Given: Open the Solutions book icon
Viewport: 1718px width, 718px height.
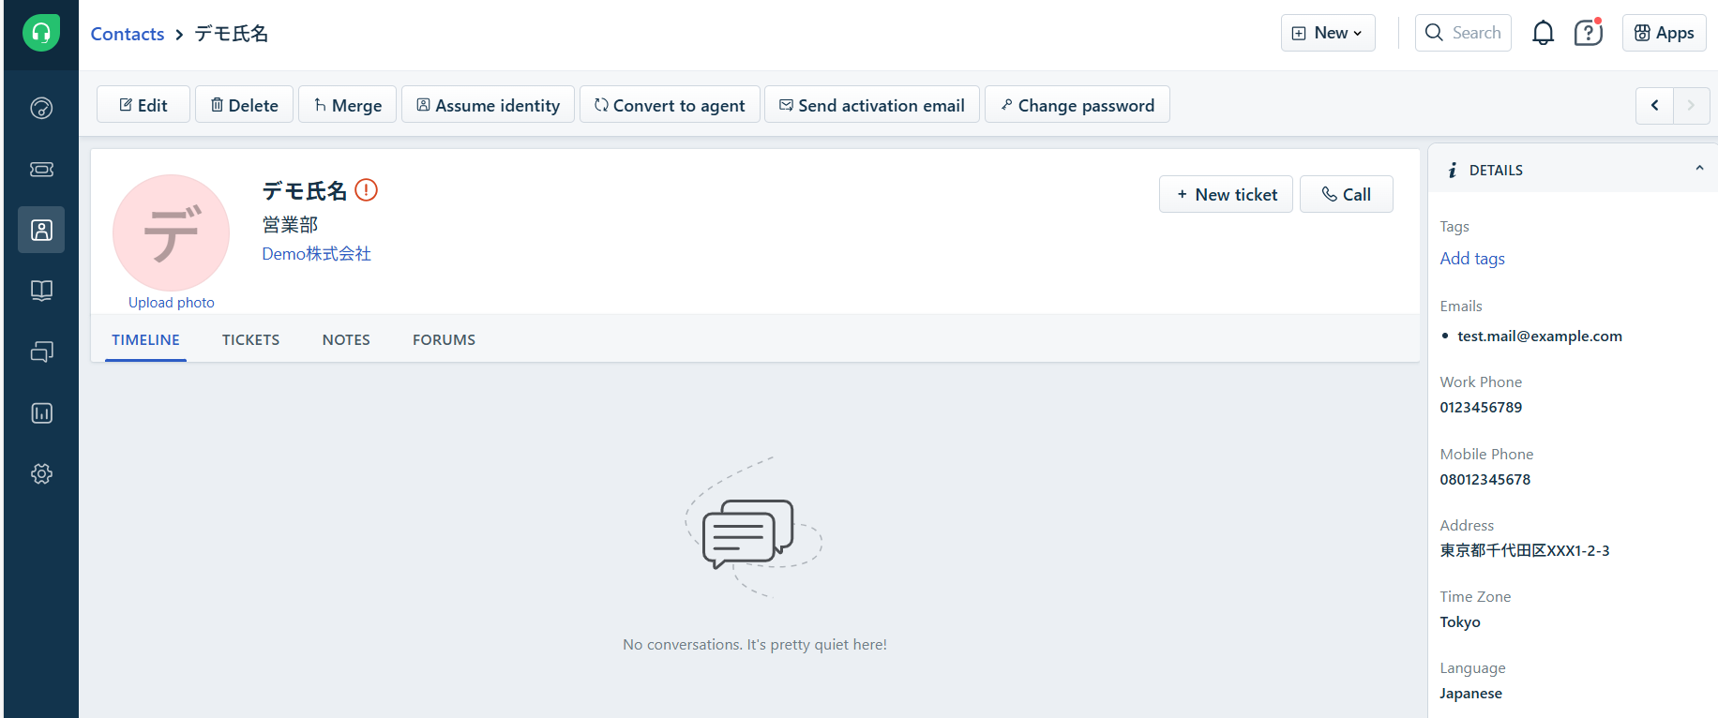Looking at the screenshot, I should (x=41, y=291).
